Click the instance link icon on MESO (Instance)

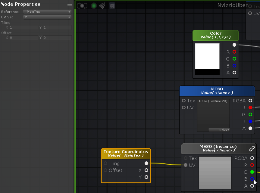252,148
